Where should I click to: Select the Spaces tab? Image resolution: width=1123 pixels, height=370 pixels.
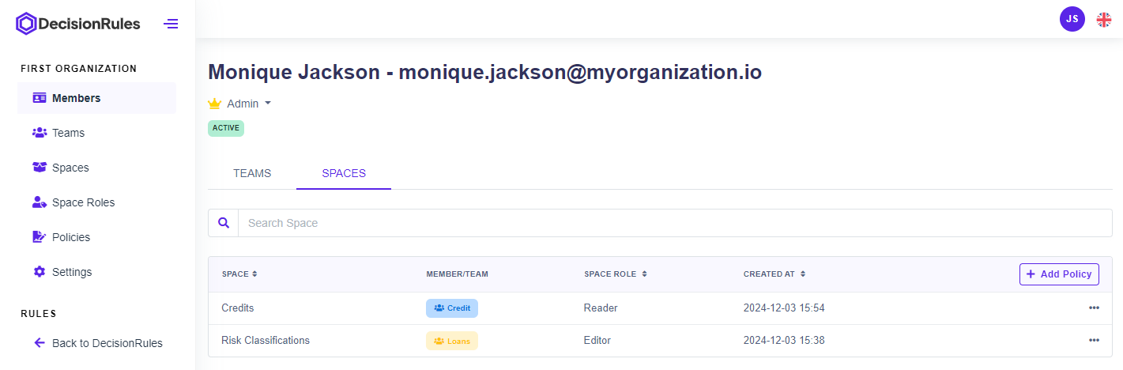pos(344,173)
